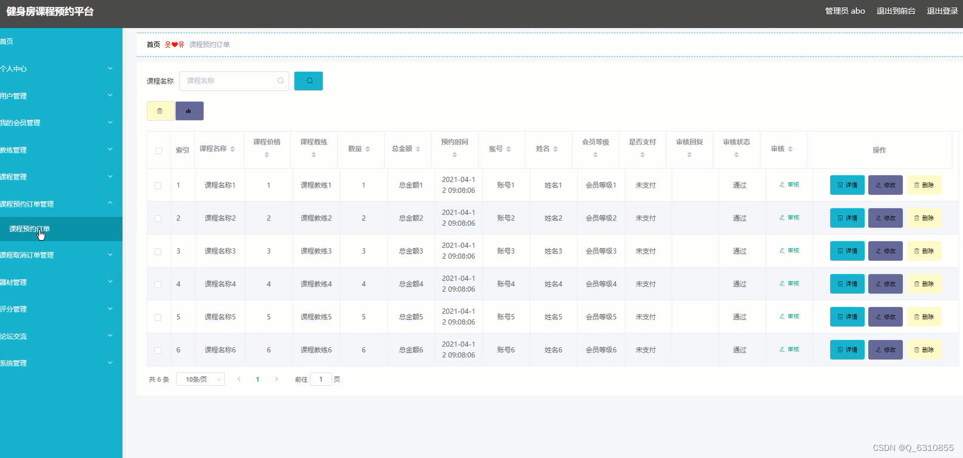
Task: Click 退出登录 in the header
Action: (x=942, y=11)
